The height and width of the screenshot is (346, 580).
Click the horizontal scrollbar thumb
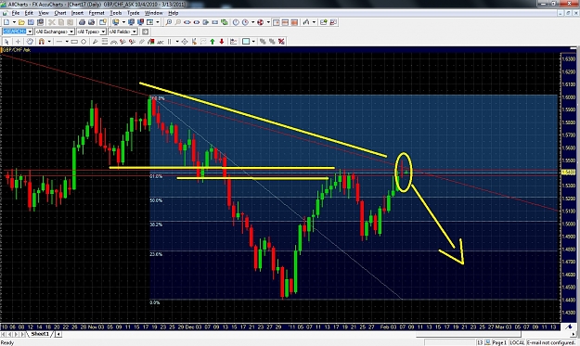pyautogui.click(x=468, y=334)
